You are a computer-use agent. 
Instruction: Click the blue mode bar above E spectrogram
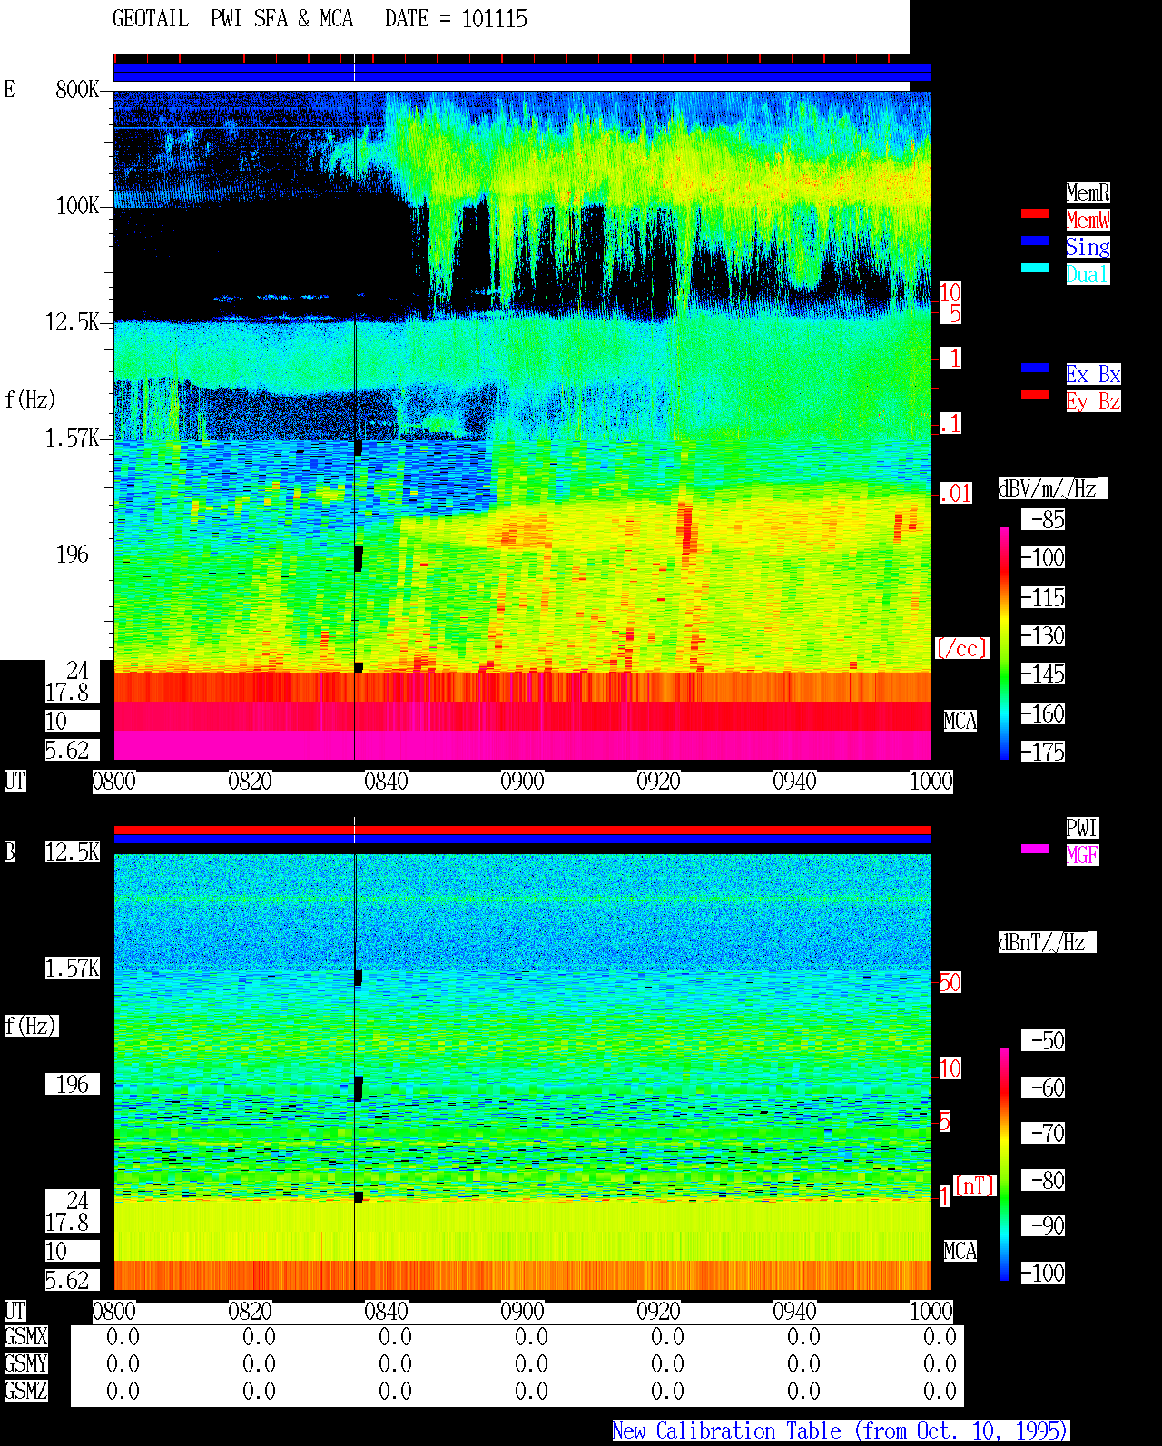pos(522,72)
